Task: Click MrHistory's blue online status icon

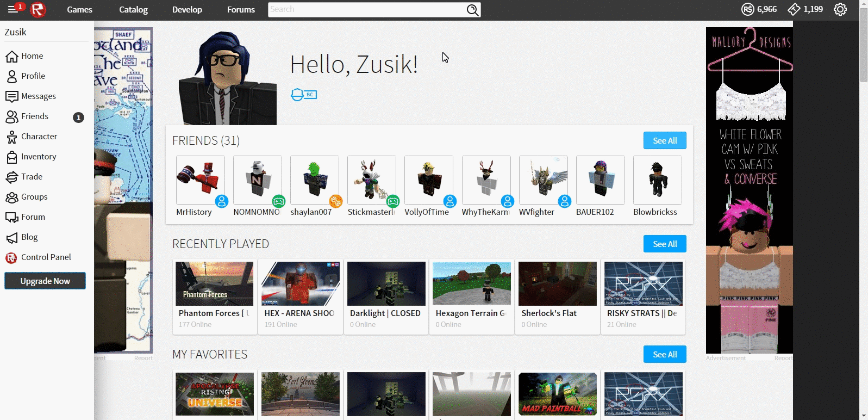Action: [221, 201]
